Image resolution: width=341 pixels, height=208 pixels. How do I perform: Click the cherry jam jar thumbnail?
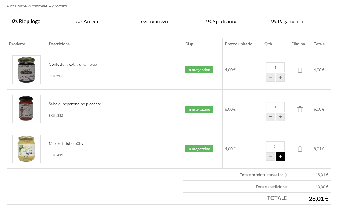26,70
